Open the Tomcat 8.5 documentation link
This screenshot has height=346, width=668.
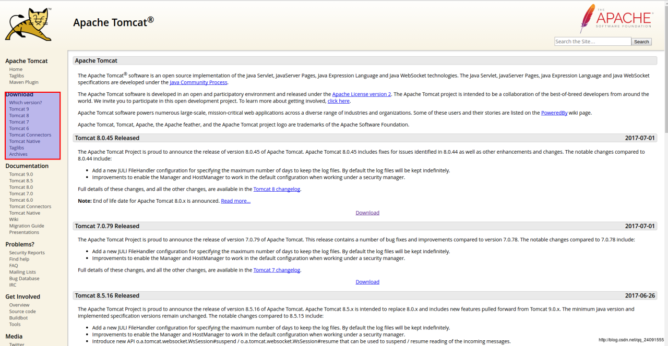[x=21, y=181]
